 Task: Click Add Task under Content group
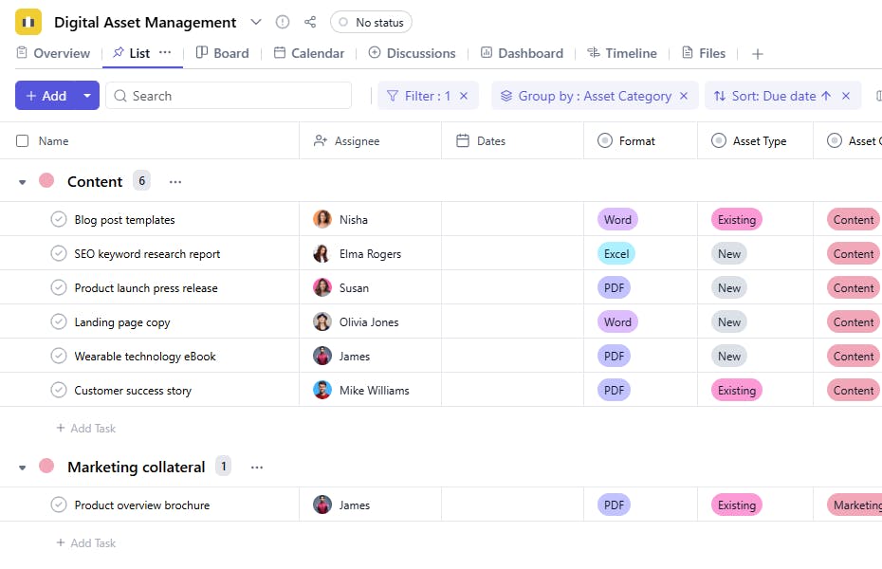pos(86,428)
